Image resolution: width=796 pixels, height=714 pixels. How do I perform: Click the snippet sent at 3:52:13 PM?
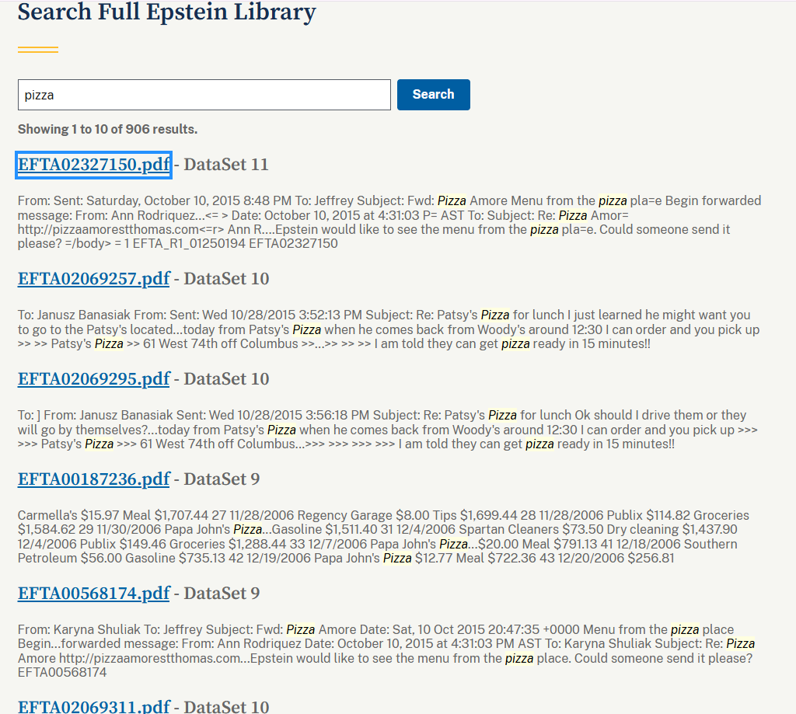pyautogui.click(x=389, y=329)
